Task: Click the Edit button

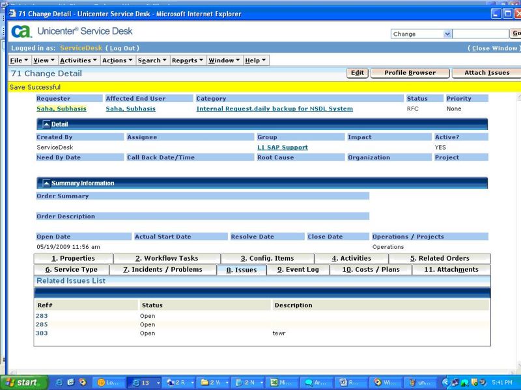Action: click(x=357, y=73)
